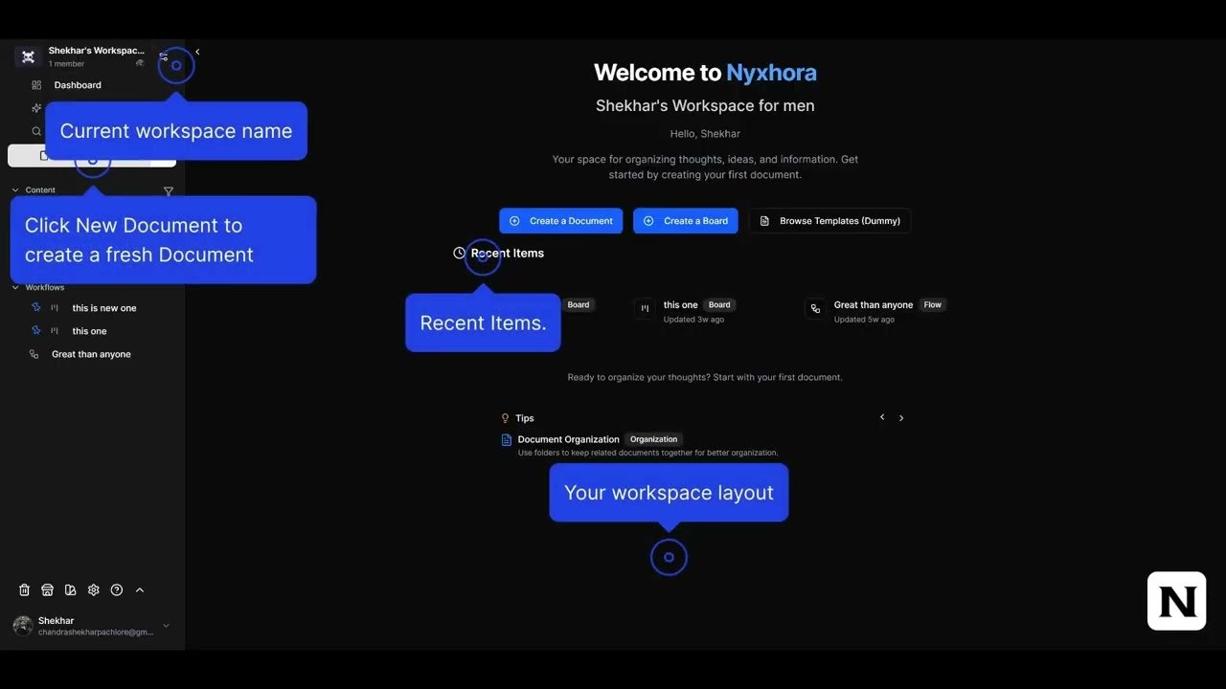This screenshot has width=1226, height=689.
Task: Open the Content filter funnel icon
Action: (x=169, y=191)
